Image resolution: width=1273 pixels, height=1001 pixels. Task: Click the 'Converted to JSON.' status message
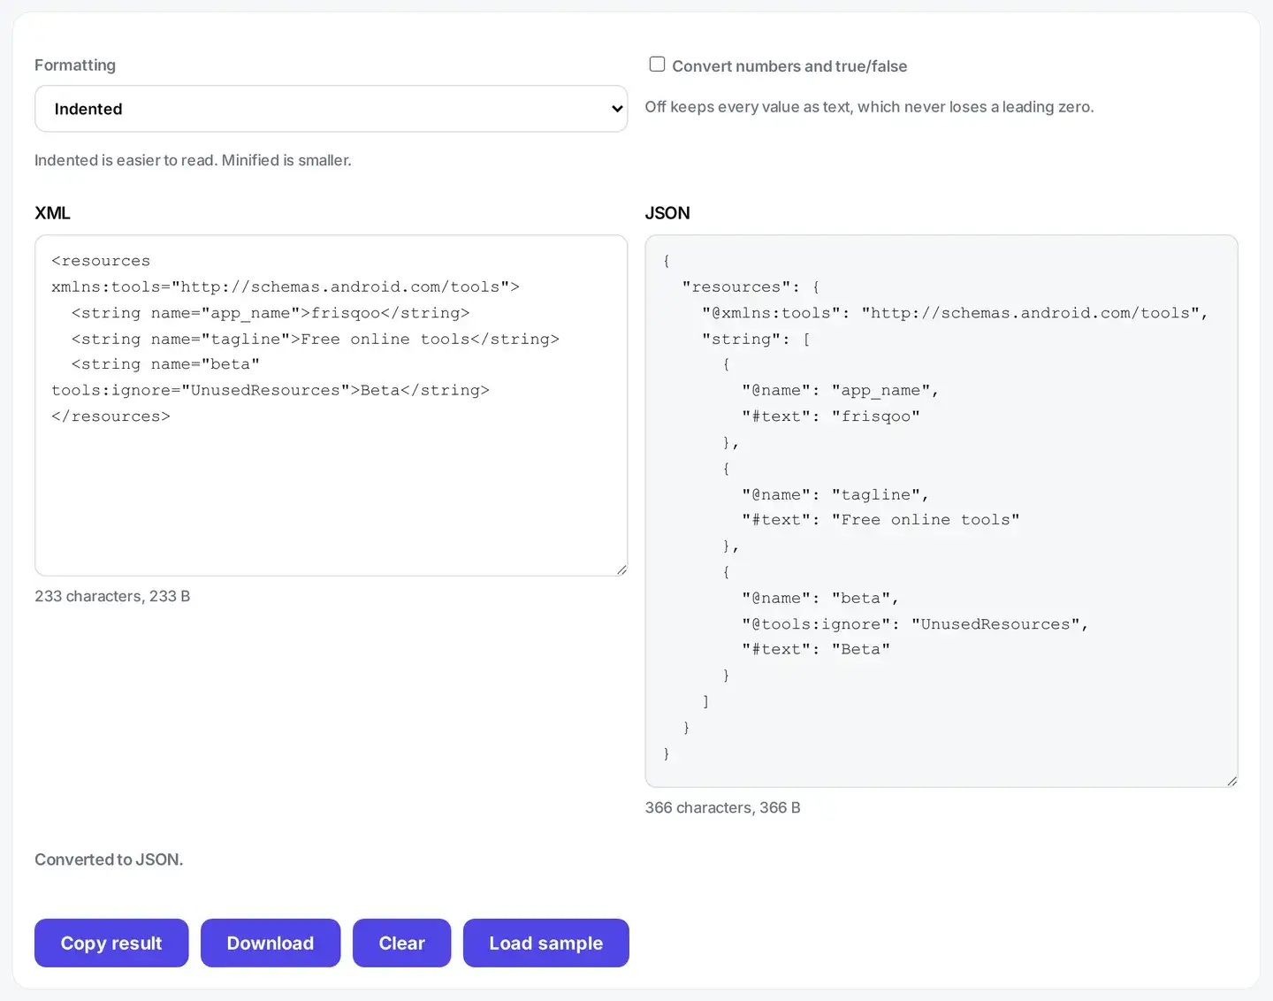click(109, 860)
